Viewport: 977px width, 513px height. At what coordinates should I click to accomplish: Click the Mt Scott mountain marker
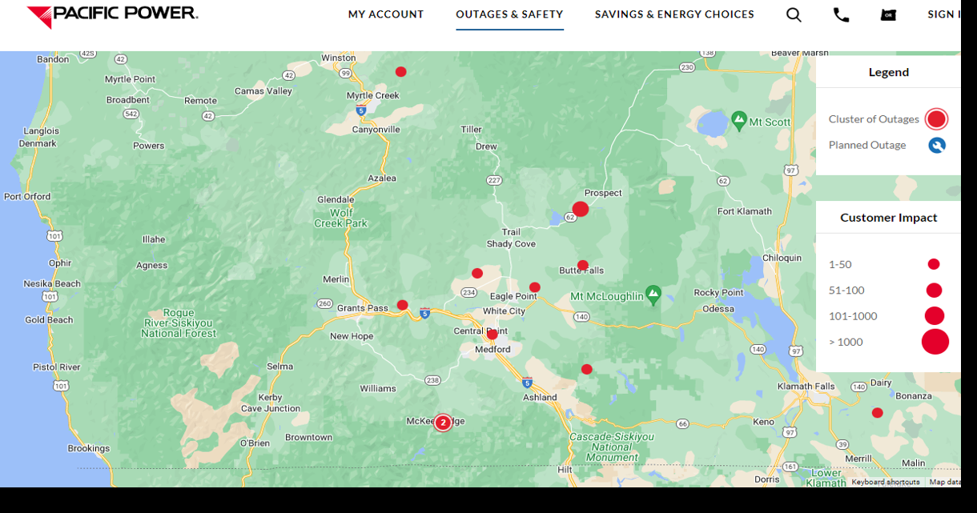[x=739, y=120]
